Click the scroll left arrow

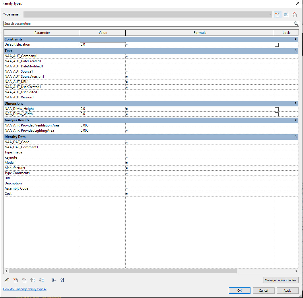pyautogui.click(x=6, y=271)
